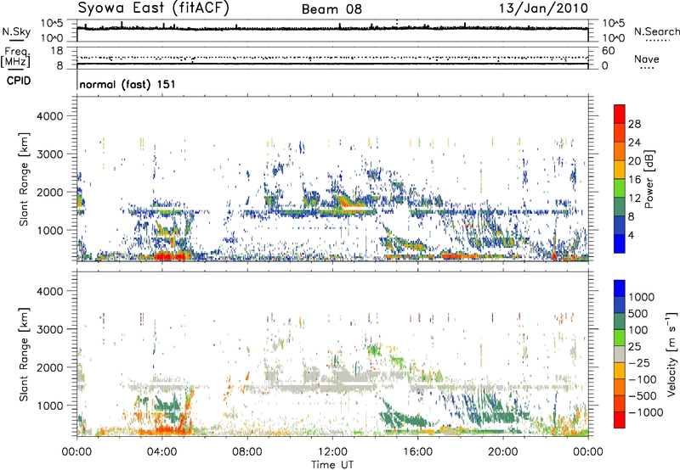Click 'Slant Range [km]' label of velocity panel
This screenshot has width=680, height=470.
point(24,354)
